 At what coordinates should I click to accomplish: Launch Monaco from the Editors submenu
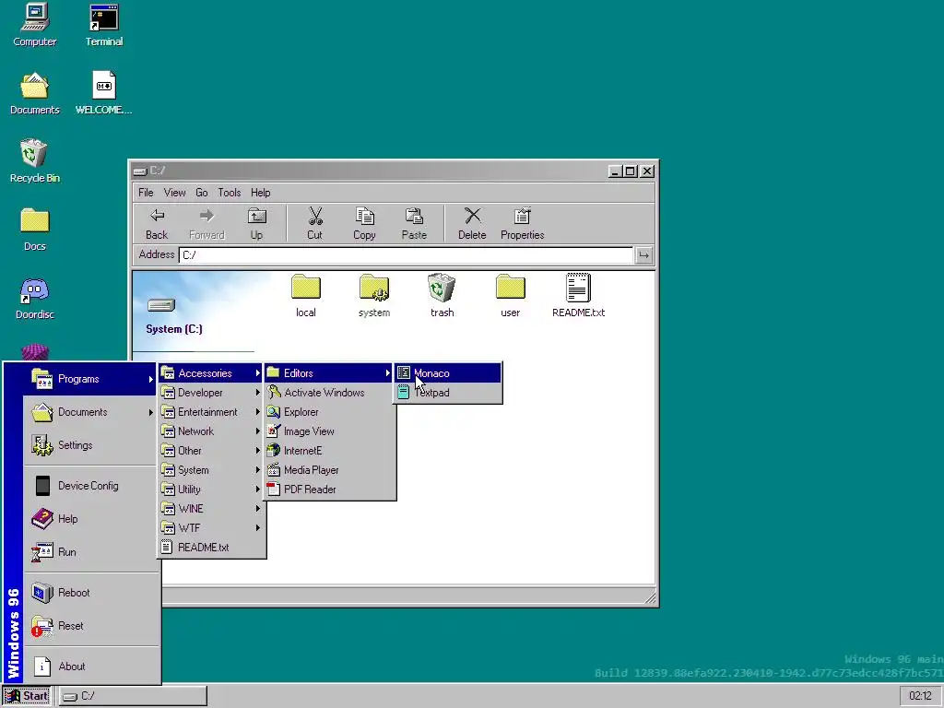click(x=448, y=373)
